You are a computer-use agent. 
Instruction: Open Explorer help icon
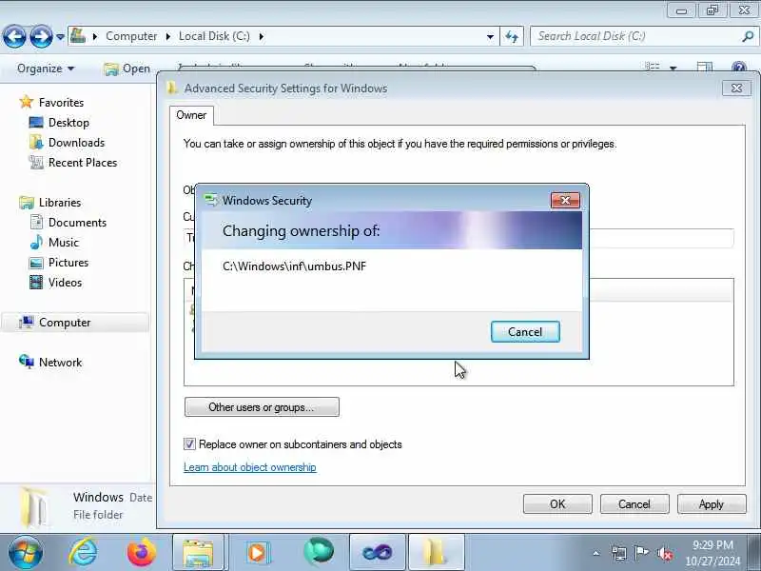pyautogui.click(x=739, y=68)
